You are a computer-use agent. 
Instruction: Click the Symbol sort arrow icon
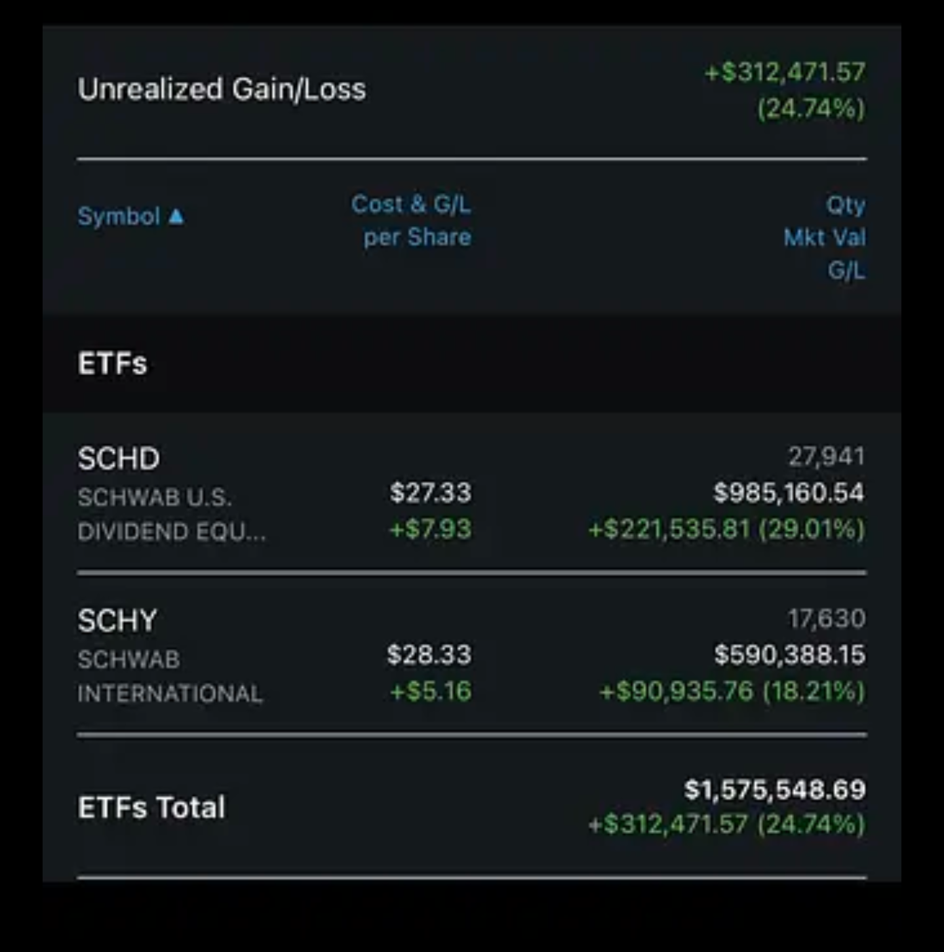(x=176, y=216)
